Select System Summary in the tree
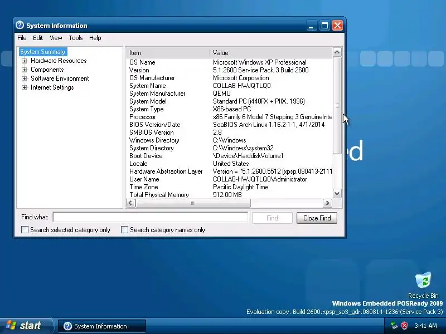Image resolution: width=446 pixels, height=334 pixels. click(43, 52)
